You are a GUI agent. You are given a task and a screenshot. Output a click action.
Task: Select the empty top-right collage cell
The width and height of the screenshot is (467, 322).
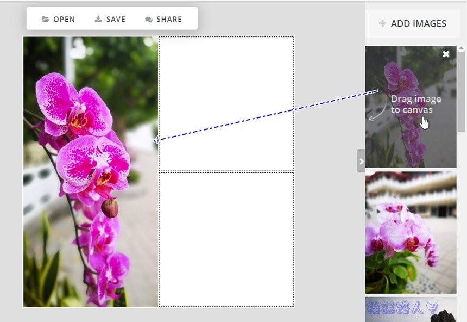(x=226, y=103)
